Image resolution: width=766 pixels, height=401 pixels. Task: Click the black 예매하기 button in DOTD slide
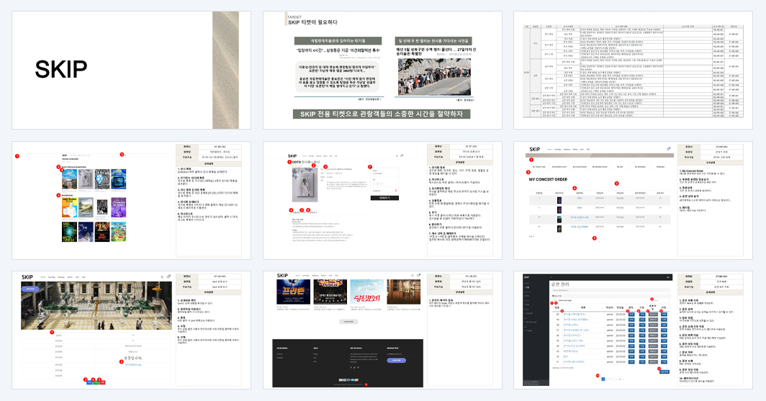[x=384, y=198]
